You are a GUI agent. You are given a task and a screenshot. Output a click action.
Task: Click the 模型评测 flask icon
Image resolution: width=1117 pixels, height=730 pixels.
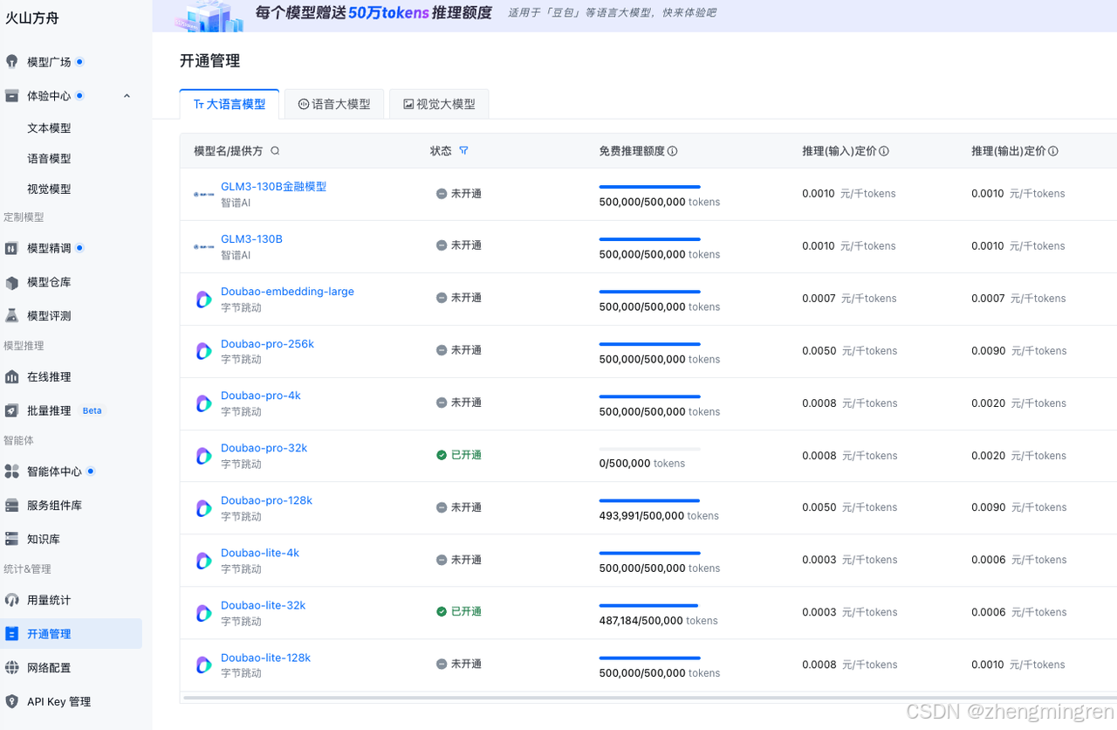click(x=11, y=315)
